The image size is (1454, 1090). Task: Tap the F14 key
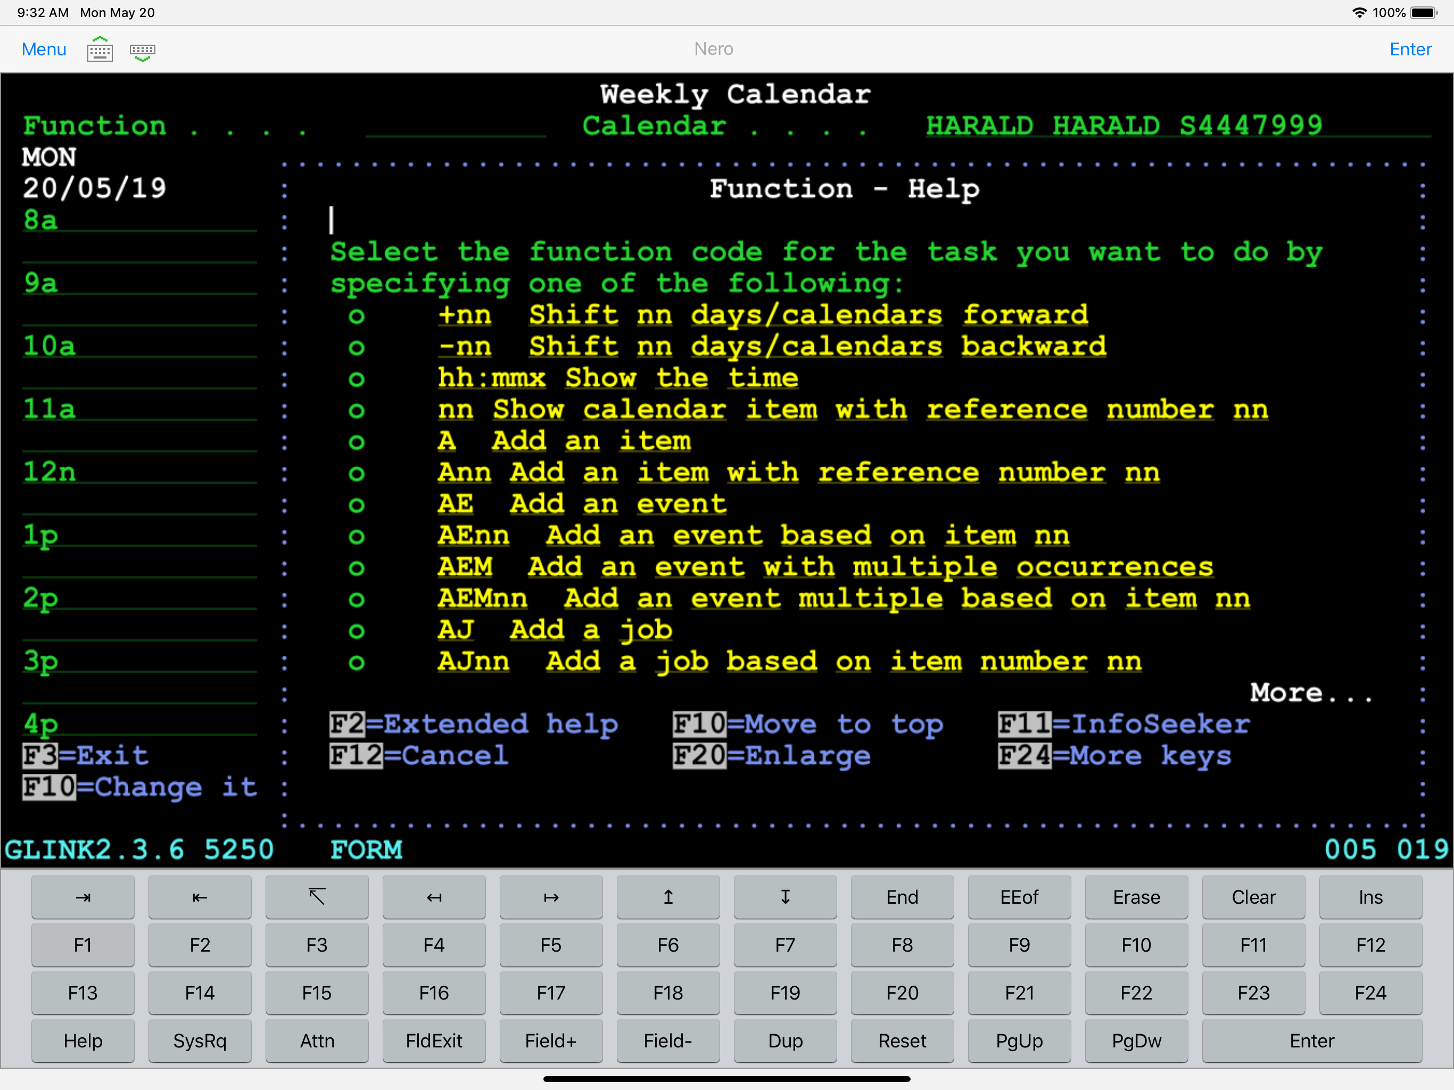[x=200, y=993]
